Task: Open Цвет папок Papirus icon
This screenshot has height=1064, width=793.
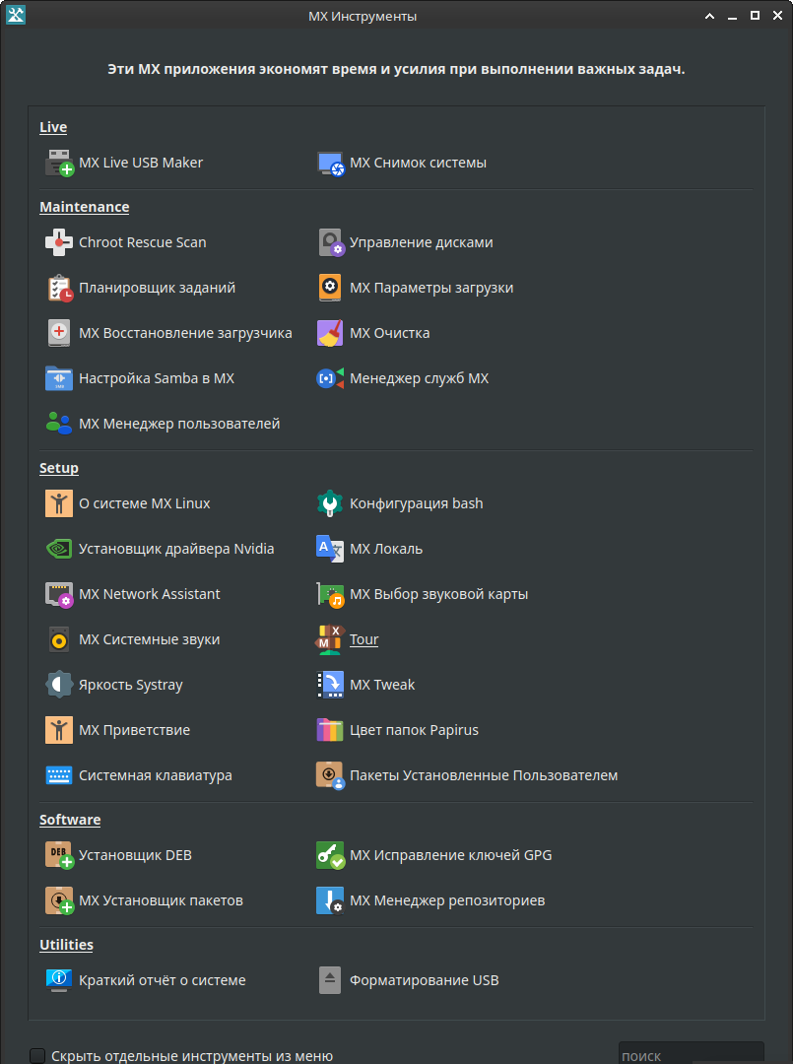Action: pyautogui.click(x=330, y=730)
